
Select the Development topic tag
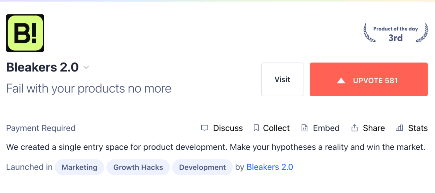(x=202, y=167)
